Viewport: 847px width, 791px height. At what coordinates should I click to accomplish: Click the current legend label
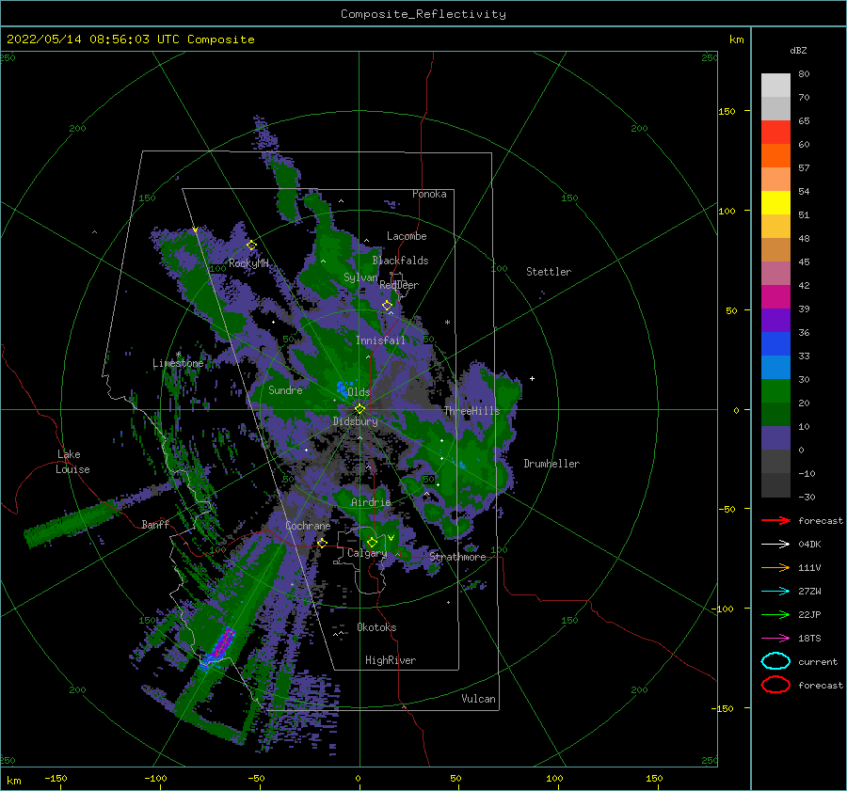click(818, 661)
